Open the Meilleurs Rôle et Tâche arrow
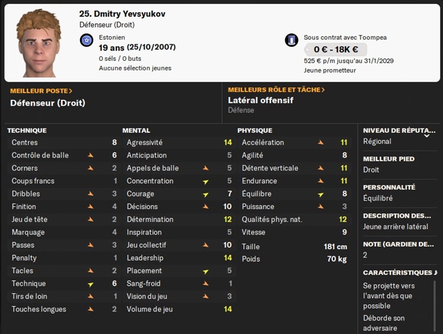The image size is (443, 334). tap(323, 90)
